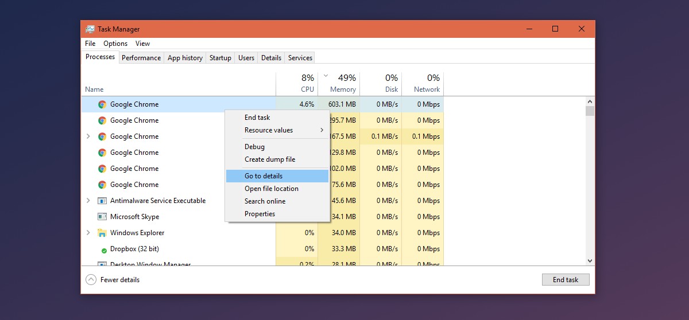Screen dimensions: 689x320
Task: Open the Startup tab
Action: pos(220,58)
